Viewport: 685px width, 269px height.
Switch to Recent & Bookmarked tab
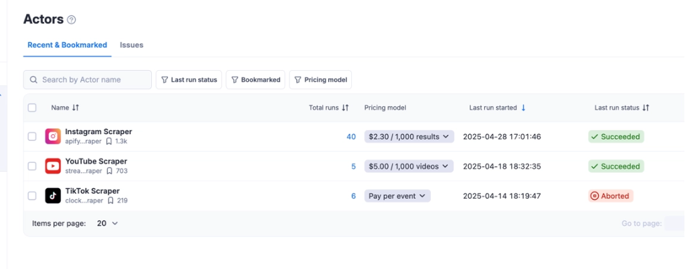tap(68, 45)
